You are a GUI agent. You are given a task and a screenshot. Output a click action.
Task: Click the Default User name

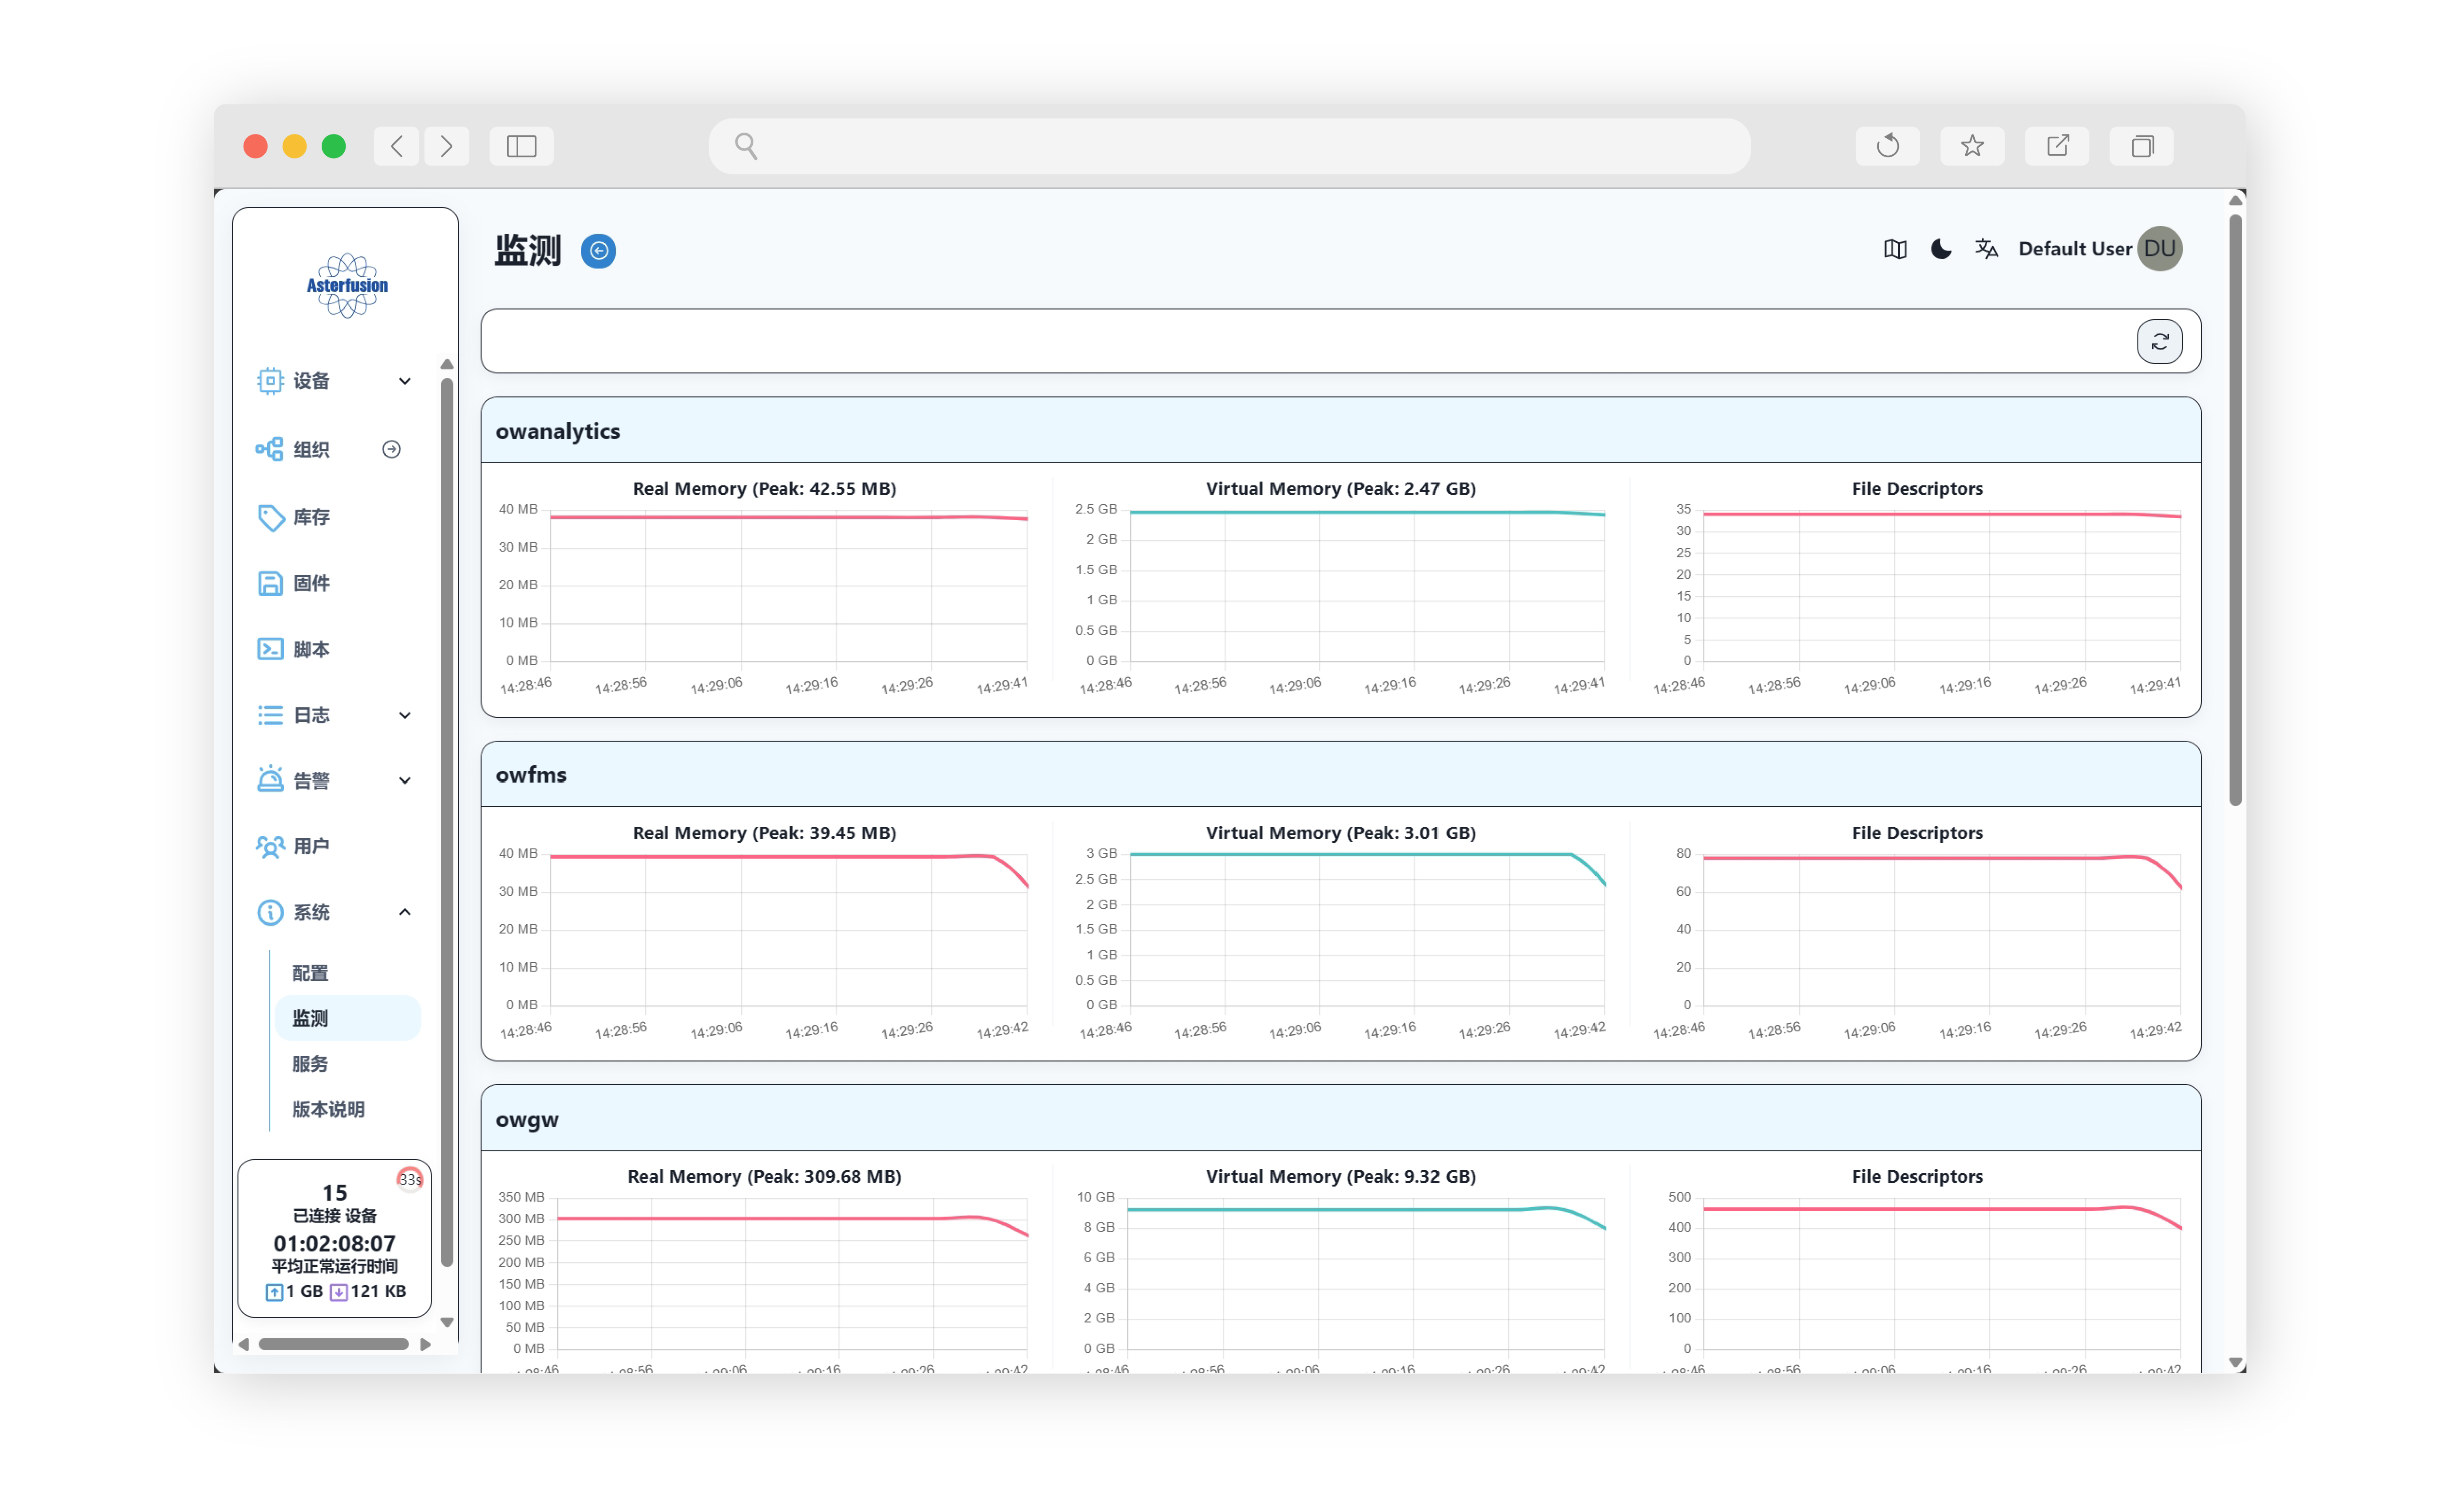2074,249
